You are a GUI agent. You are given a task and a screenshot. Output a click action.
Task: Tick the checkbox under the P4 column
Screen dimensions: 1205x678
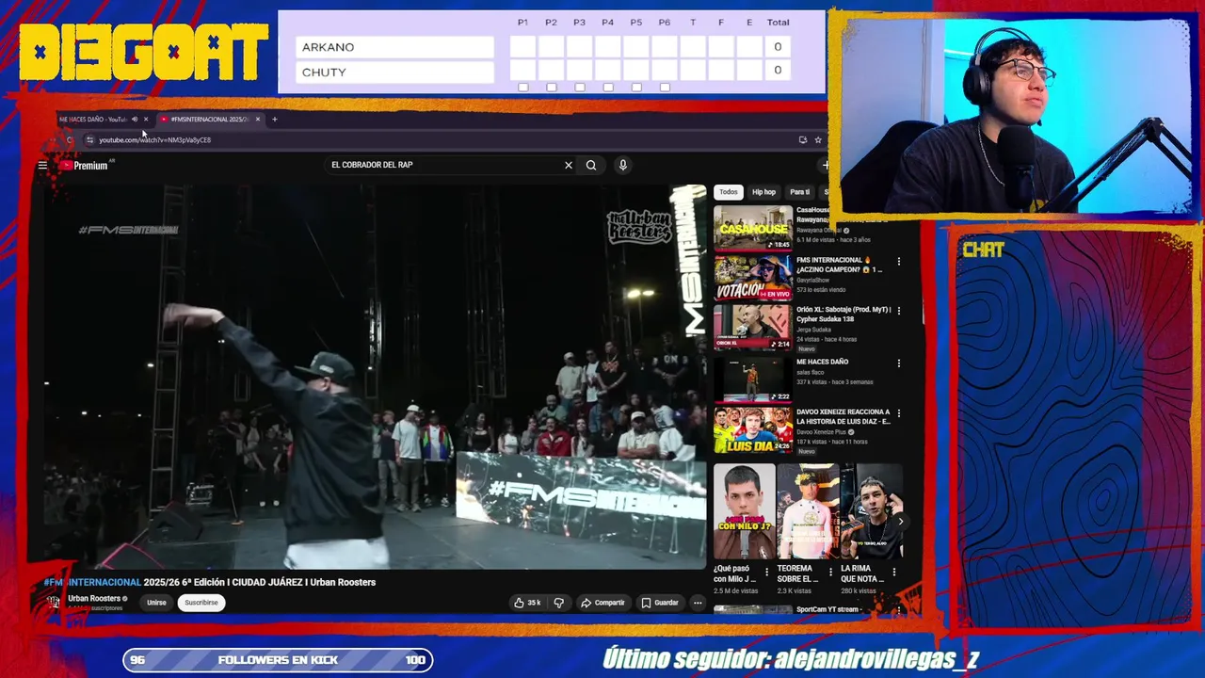click(608, 88)
